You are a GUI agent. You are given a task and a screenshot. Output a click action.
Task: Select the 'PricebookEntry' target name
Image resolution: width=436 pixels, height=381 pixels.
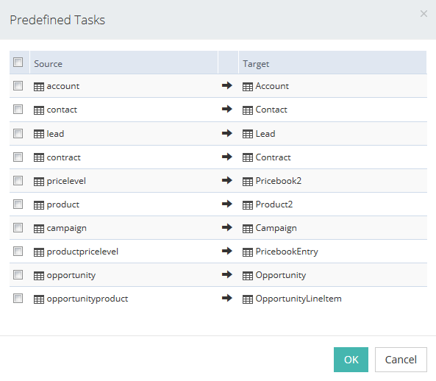[x=287, y=252]
